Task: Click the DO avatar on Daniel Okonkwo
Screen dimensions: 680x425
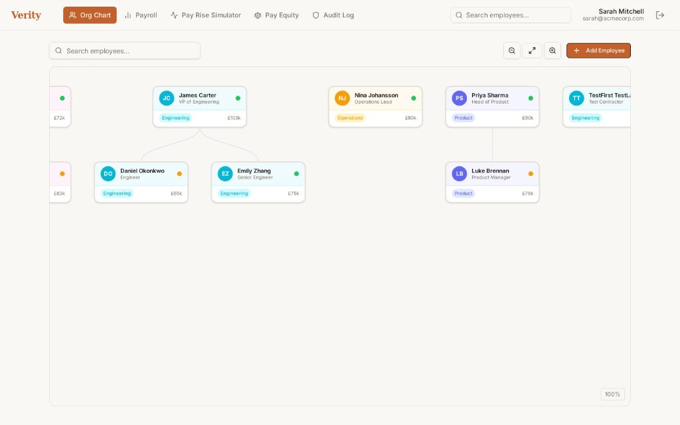Action: (108, 173)
